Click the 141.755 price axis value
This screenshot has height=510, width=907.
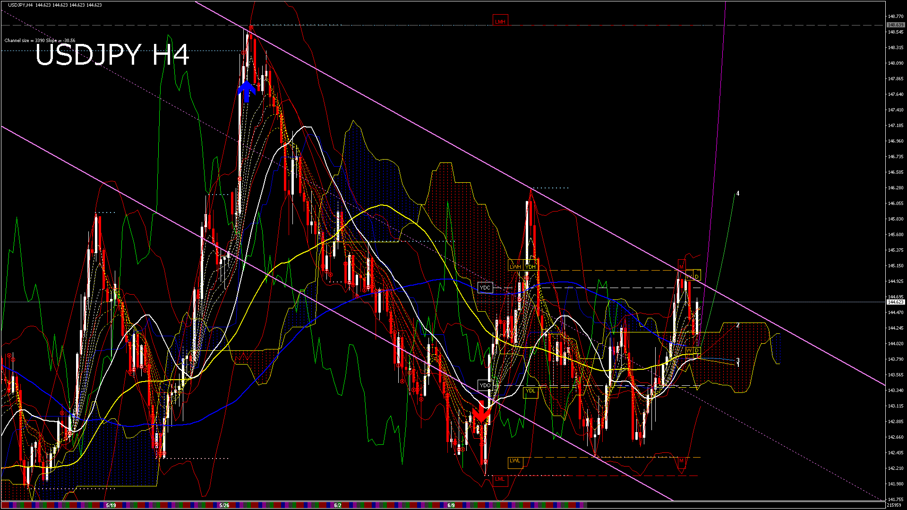tap(896, 500)
